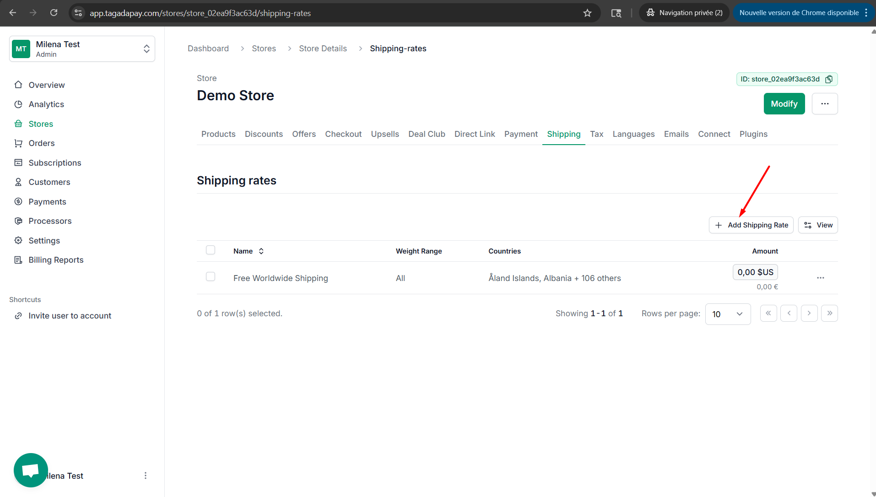The height and width of the screenshot is (497, 876).
Task: Switch to the Plugins tab
Action: coord(753,134)
